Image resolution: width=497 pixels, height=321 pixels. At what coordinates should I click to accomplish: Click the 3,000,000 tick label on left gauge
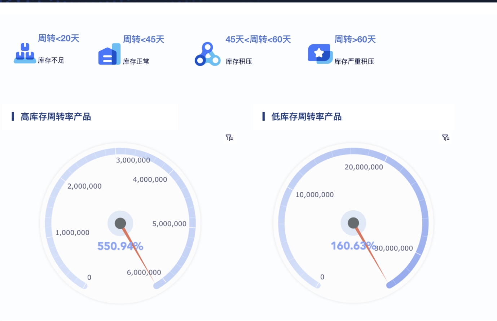132,160
